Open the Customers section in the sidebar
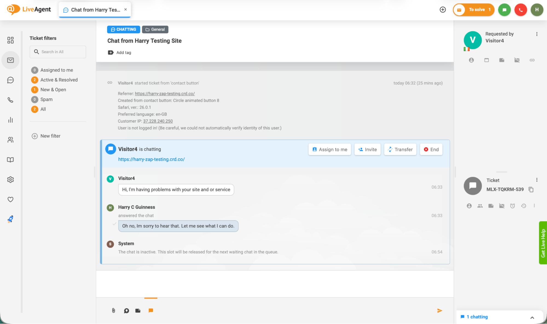Image resolution: width=547 pixels, height=324 pixels. coord(10,140)
